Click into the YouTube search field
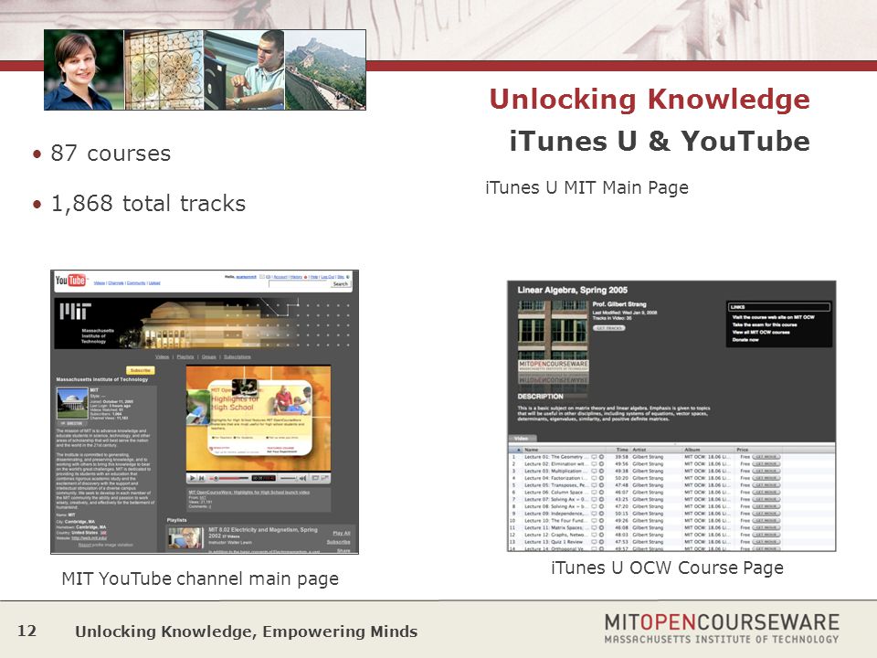The height and width of the screenshot is (658, 877). (x=300, y=283)
